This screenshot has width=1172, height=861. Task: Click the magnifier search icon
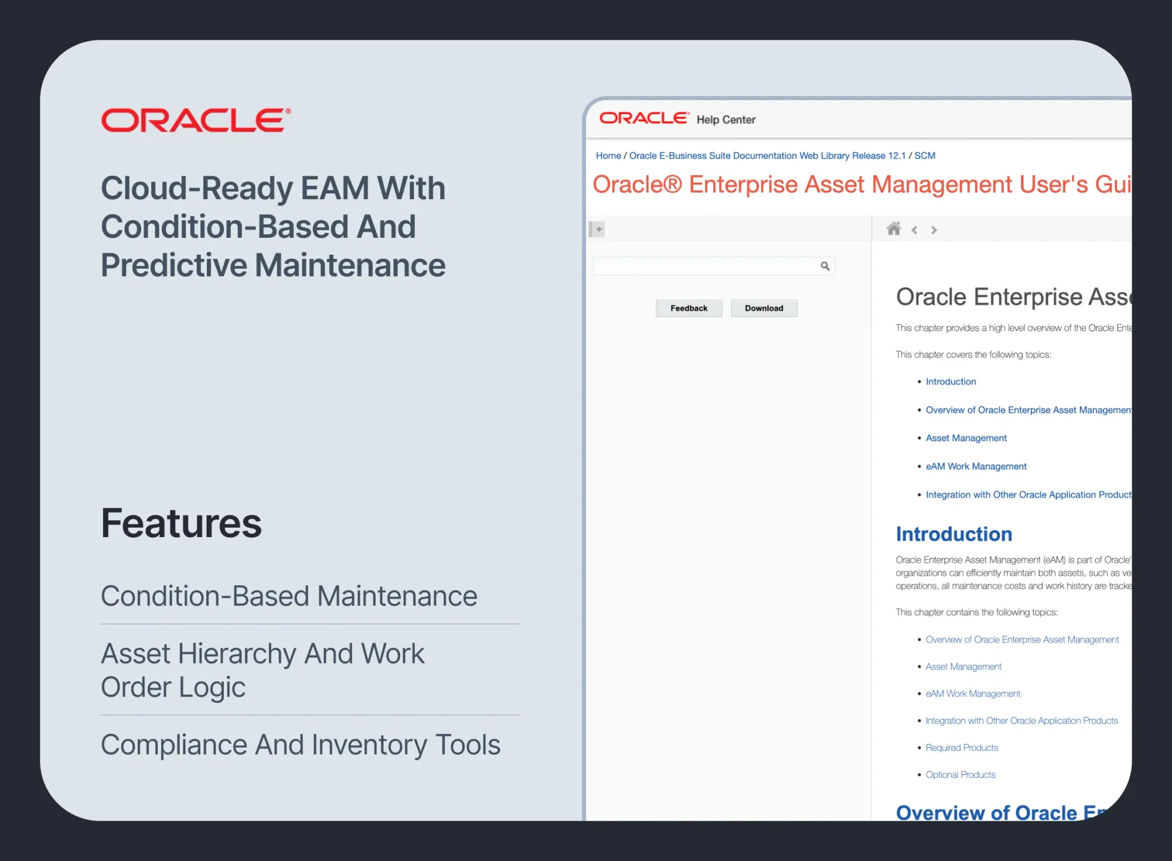pos(825,266)
